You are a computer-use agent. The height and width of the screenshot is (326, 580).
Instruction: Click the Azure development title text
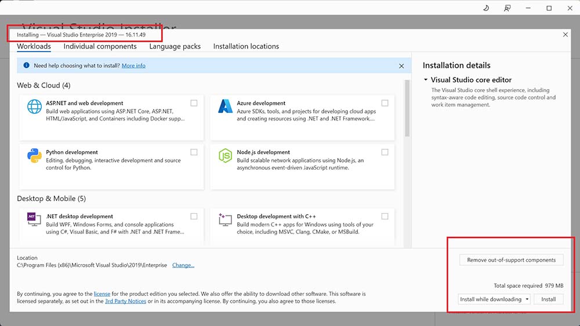(x=261, y=103)
